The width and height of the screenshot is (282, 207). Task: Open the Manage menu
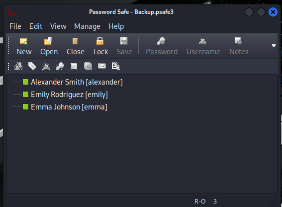pyautogui.click(x=87, y=26)
